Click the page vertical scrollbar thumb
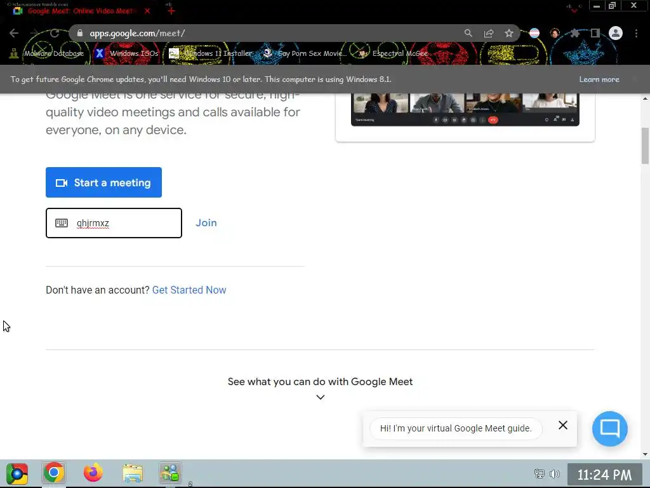650x488 pixels. (645, 146)
